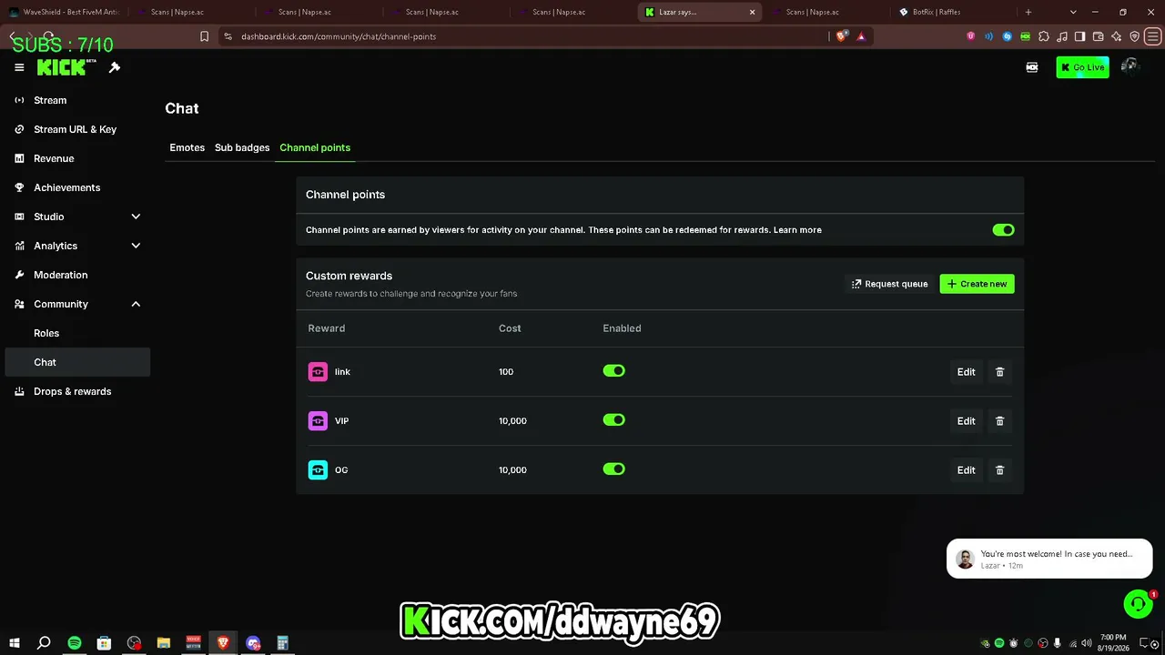Edit the VIP reward
The image size is (1165, 655).
pos(966,421)
